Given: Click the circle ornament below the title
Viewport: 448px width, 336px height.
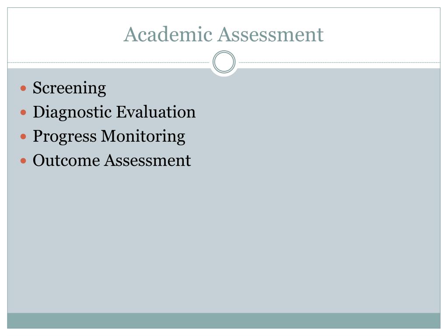Looking at the screenshot, I should [x=224, y=62].
